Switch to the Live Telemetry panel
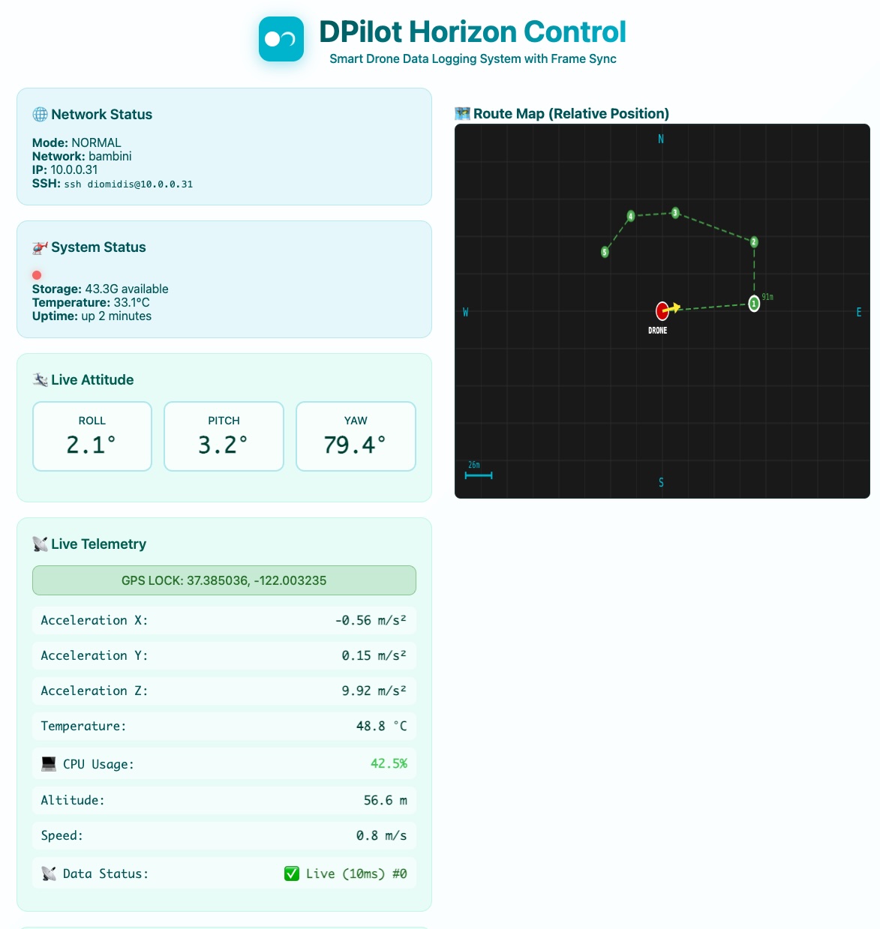Viewport: 880px width, 929px height. 95,544
